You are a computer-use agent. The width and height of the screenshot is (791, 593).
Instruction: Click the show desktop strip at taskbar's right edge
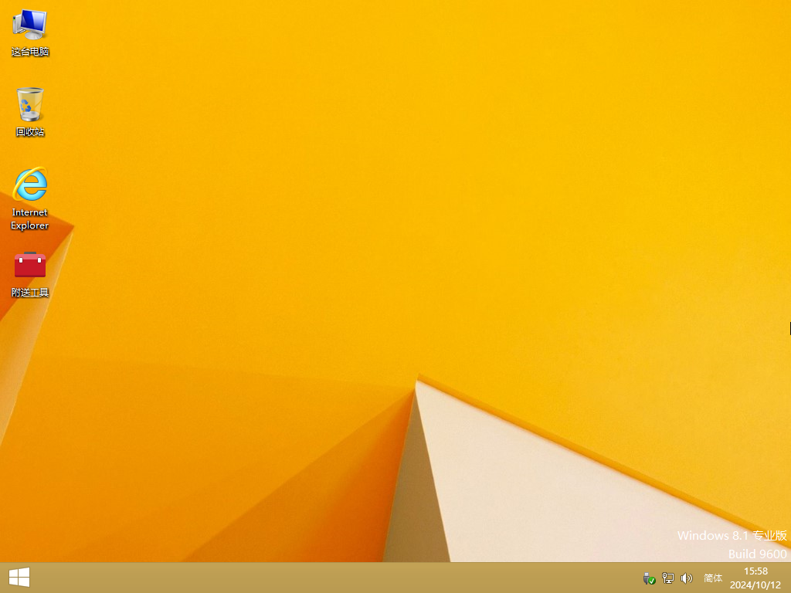click(x=789, y=578)
